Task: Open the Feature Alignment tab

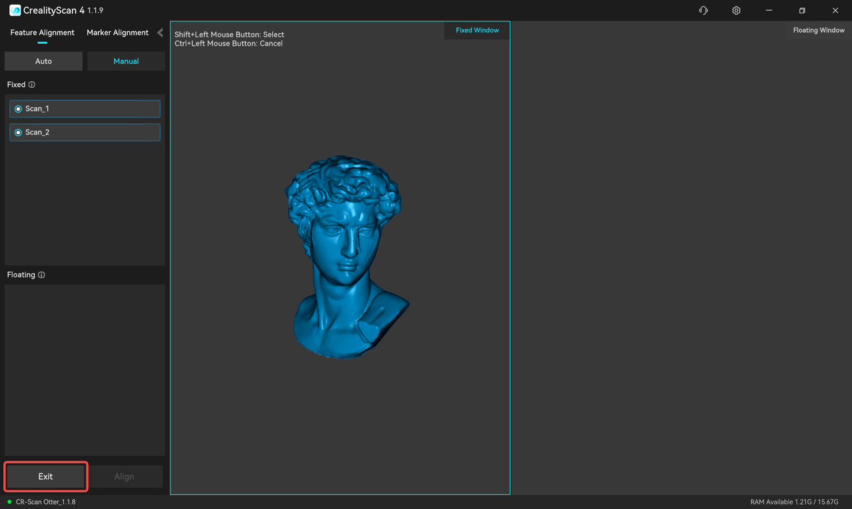Action: 43,33
